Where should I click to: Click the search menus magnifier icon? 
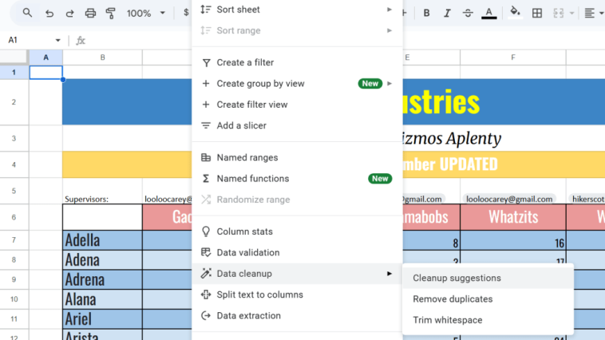coord(28,13)
